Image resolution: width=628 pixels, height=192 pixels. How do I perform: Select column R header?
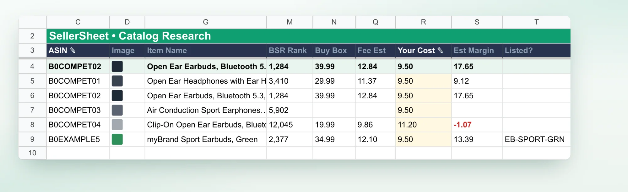click(424, 22)
